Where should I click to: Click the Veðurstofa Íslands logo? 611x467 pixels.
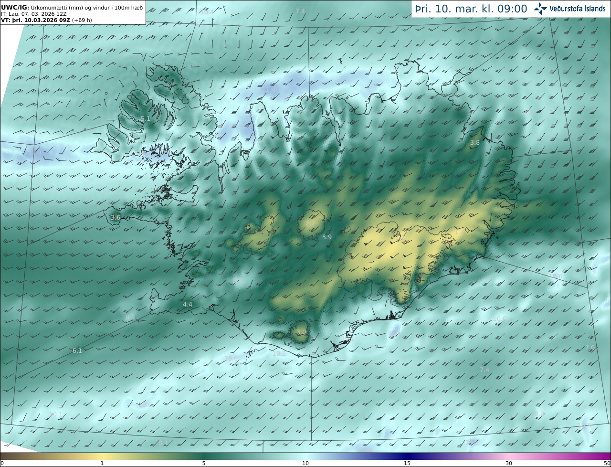click(569, 9)
